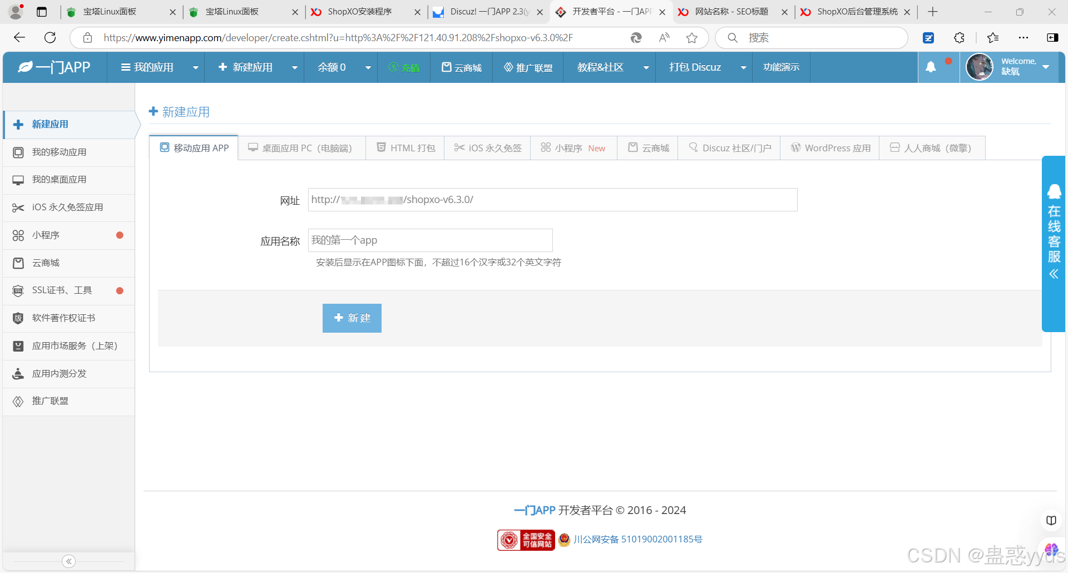The height and width of the screenshot is (573, 1068).
Task: Switch to iOS 永久免签 tab
Action: point(488,148)
